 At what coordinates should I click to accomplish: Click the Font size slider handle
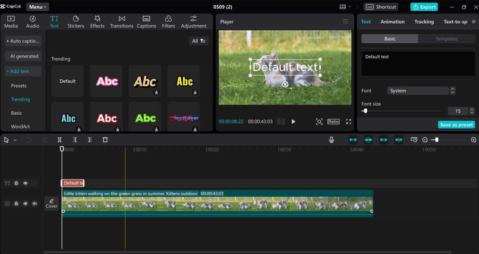(365, 111)
